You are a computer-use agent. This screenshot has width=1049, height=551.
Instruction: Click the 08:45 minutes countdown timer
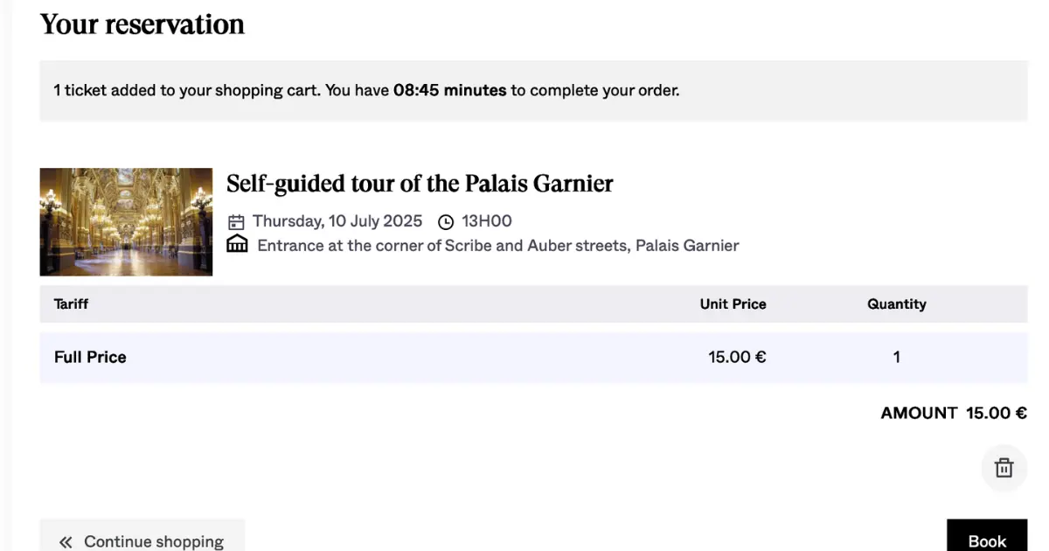coord(449,90)
